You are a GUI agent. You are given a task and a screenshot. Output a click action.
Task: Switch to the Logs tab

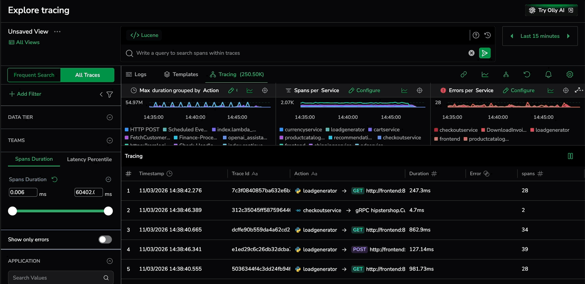click(x=136, y=74)
